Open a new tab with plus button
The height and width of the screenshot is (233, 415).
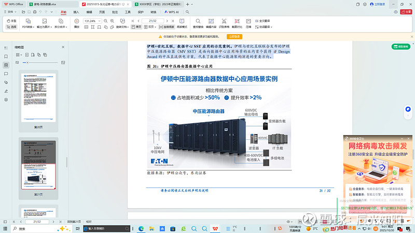187,4
